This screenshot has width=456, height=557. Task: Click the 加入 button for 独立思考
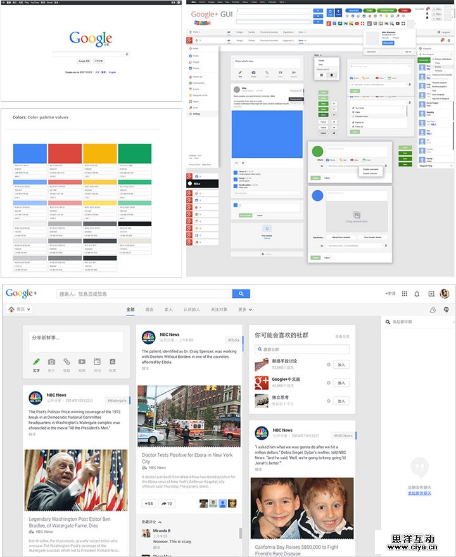point(341,400)
